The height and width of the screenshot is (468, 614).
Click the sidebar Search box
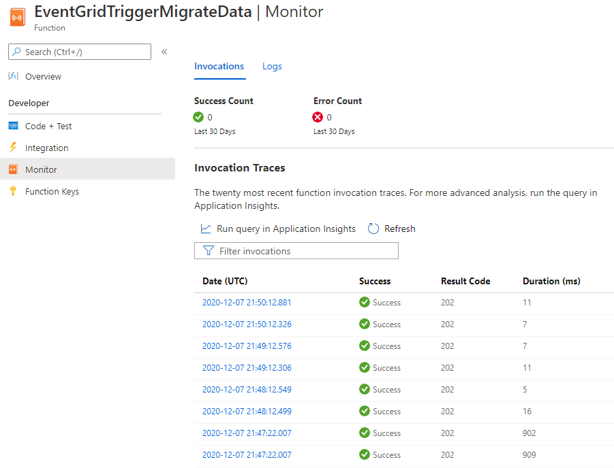[80, 52]
